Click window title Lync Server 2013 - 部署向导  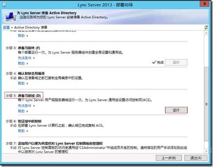click(x=105, y=5)
